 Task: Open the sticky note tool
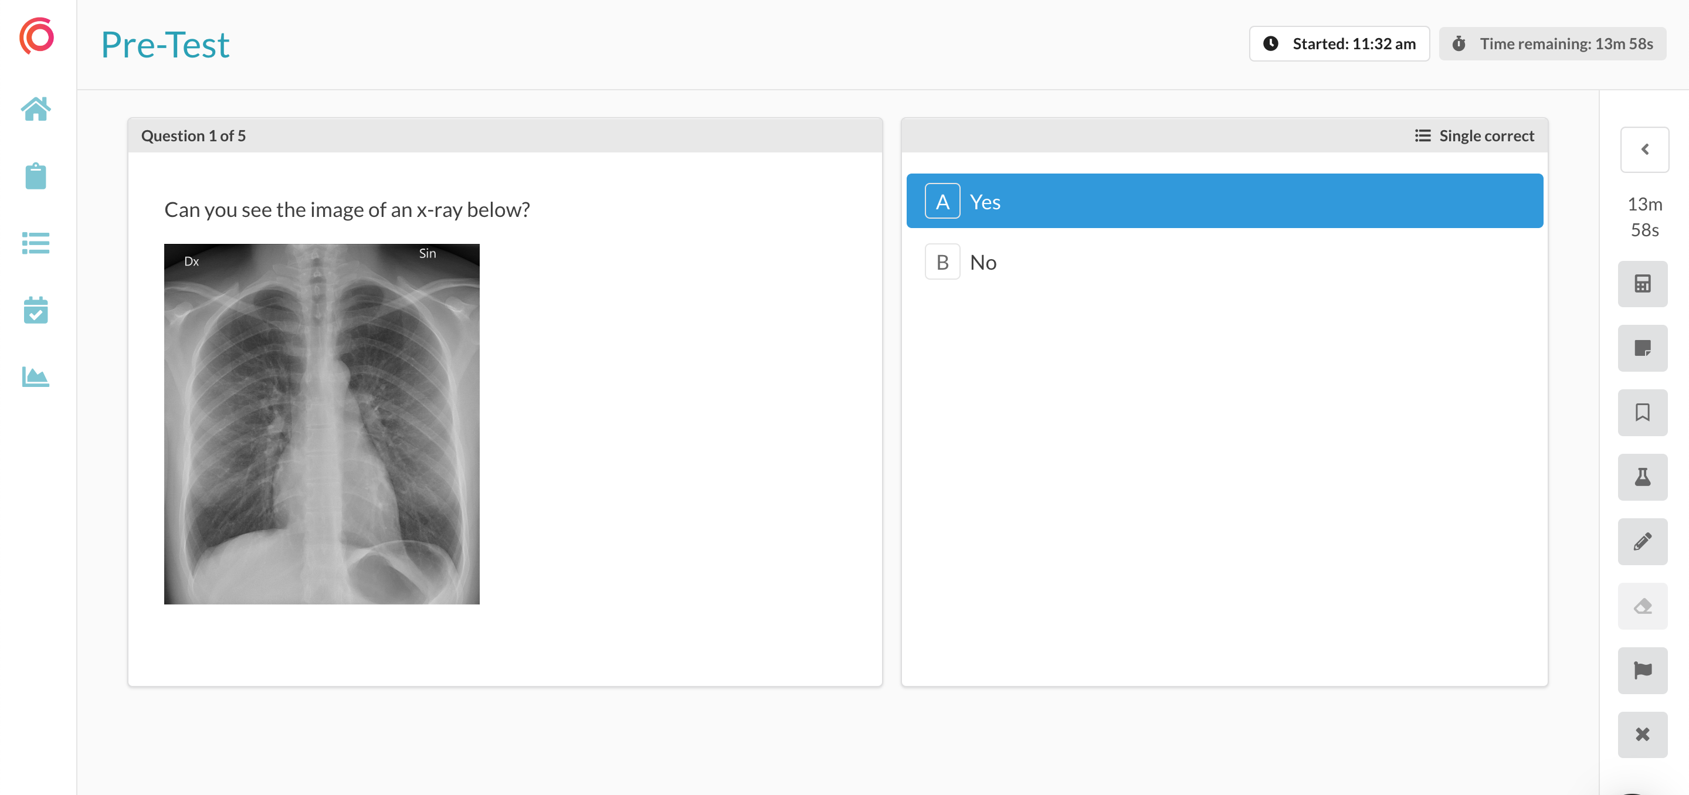click(1642, 348)
